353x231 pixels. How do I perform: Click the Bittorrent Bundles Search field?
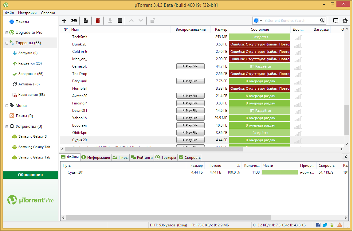292,21
